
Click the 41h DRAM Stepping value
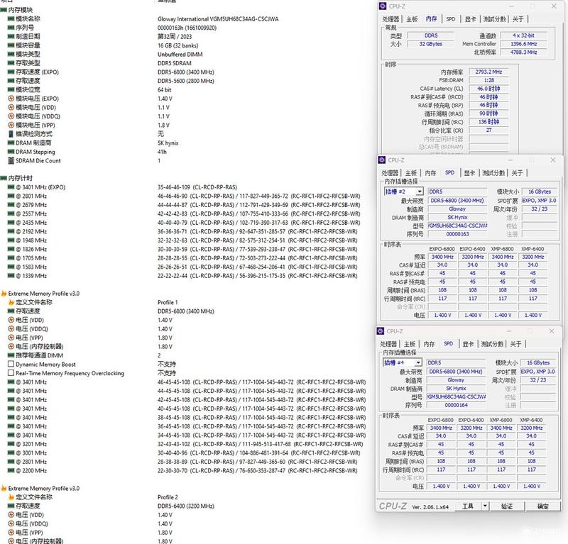pos(162,152)
